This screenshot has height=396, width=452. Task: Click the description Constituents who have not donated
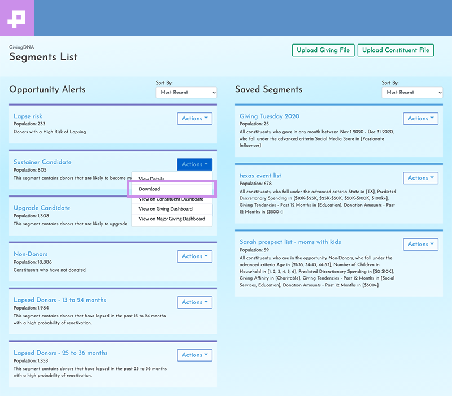coord(50,270)
